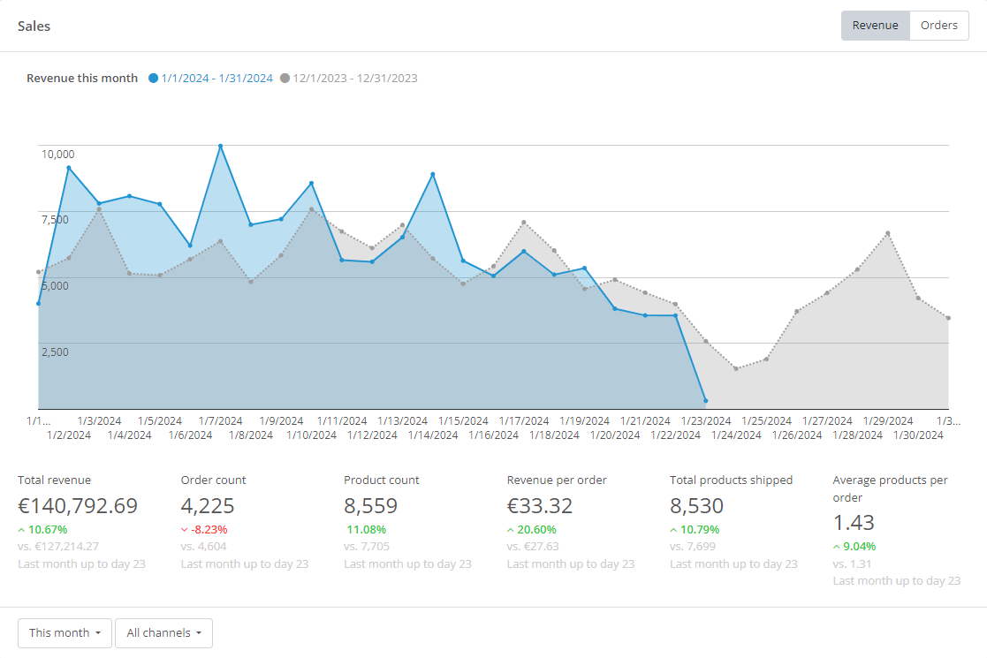The height and width of the screenshot is (658, 987).
Task: Switch to the Orders view
Action: pyautogui.click(x=938, y=26)
